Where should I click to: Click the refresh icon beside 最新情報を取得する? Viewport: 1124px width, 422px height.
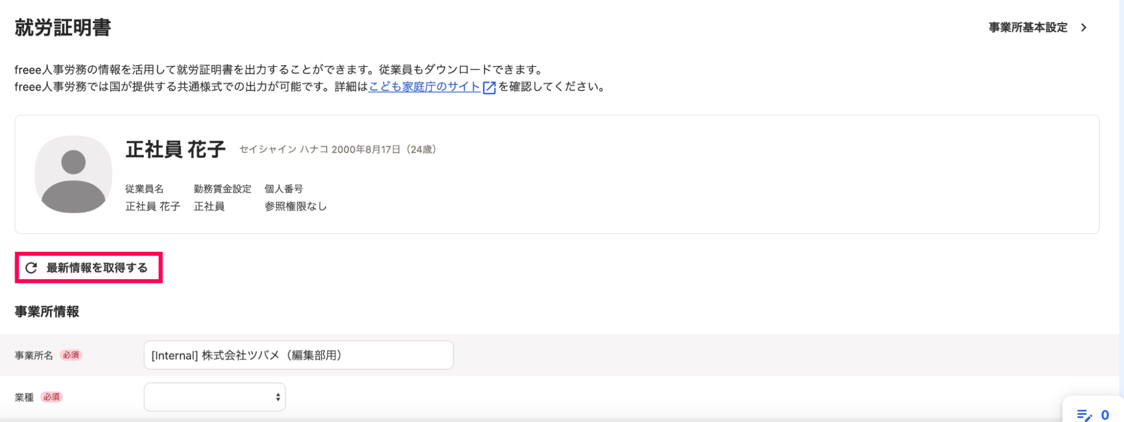(x=31, y=268)
